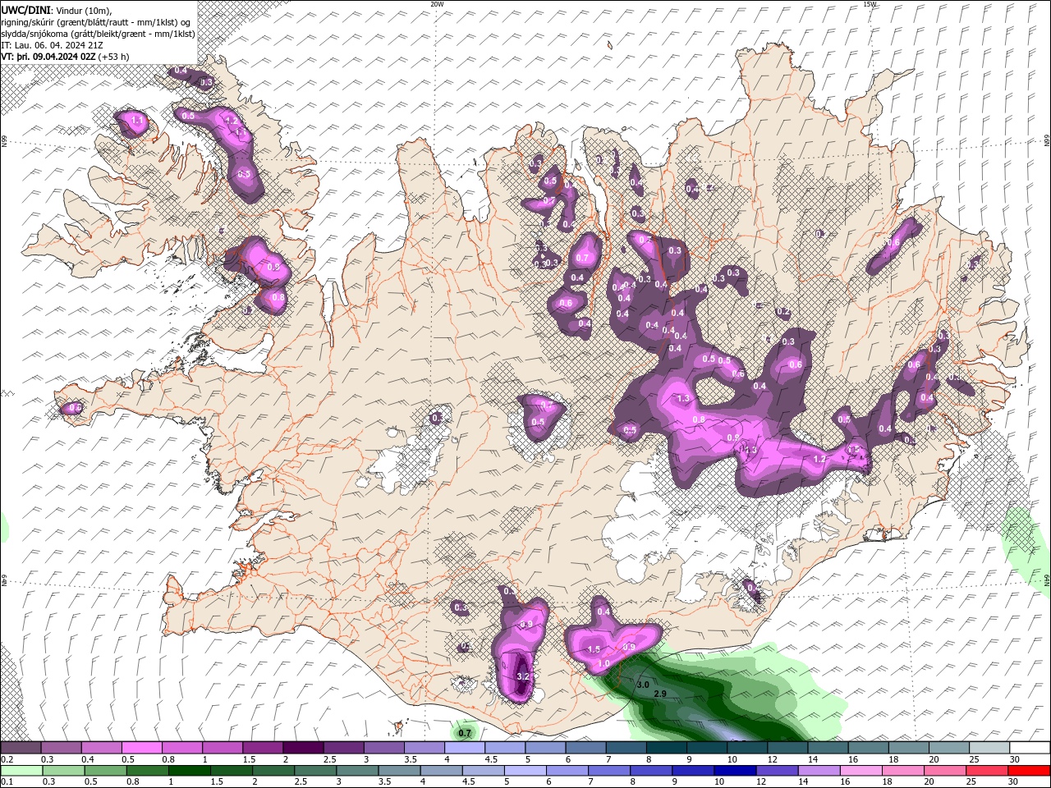The width and height of the screenshot is (1051, 788).
Task: Select the red 30 swatch in the bottom legend row
Action: coord(1030,771)
